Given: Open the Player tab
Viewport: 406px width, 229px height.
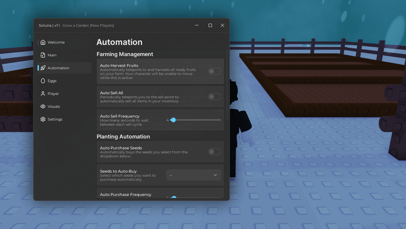Looking at the screenshot, I should click(64, 94).
